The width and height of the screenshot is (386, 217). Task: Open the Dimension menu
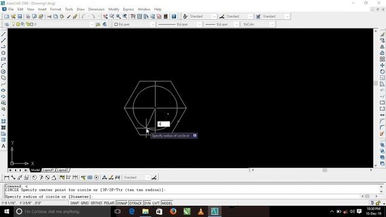tap(96, 10)
